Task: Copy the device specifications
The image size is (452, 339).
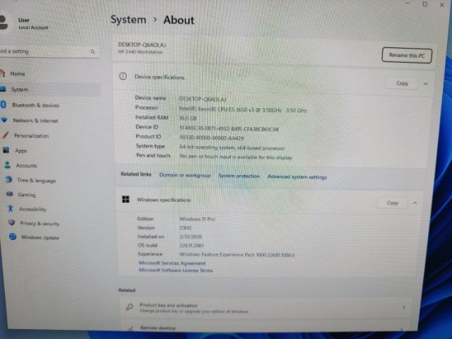Action: pyautogui.click(x=402, y=83)
